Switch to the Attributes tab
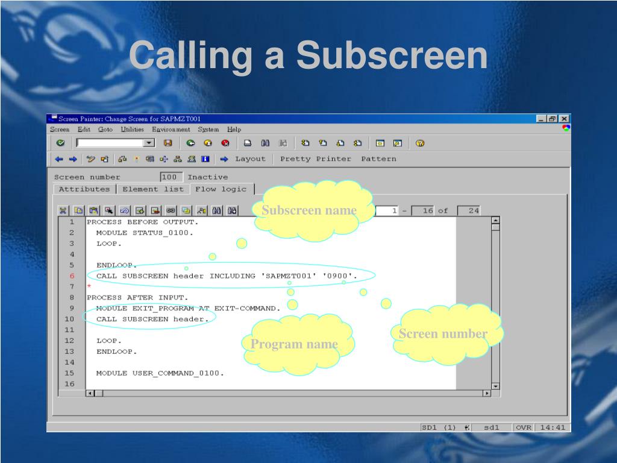 [x=84, y=189]
